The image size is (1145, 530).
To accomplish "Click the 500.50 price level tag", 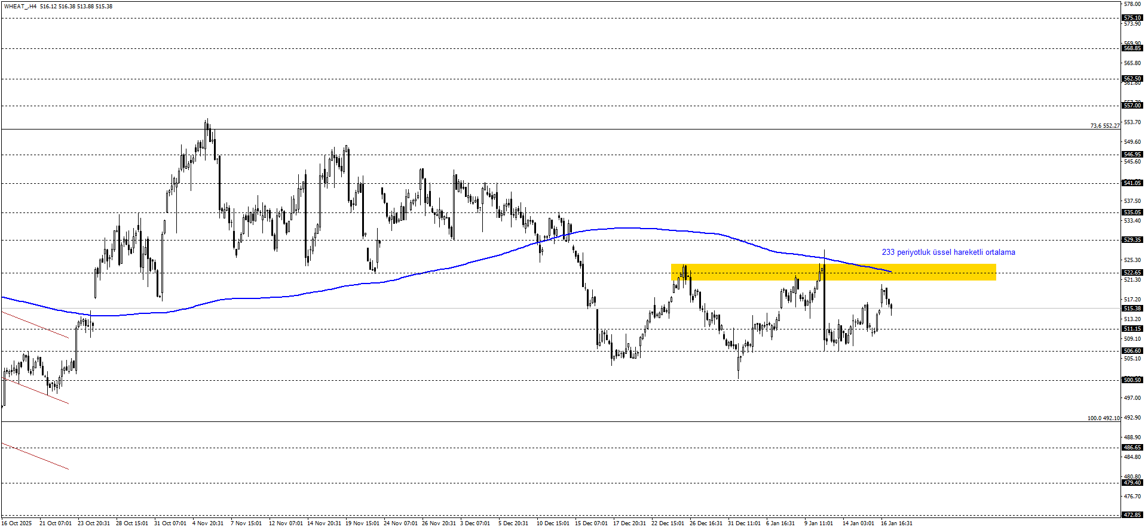I will coord(1132,380).
